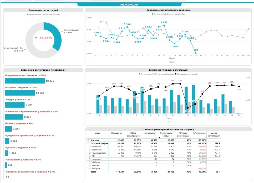Open the РЕГИСТРАЦИИ tab header
This screenshot has width=254, height=183.
tap(129, 4)
